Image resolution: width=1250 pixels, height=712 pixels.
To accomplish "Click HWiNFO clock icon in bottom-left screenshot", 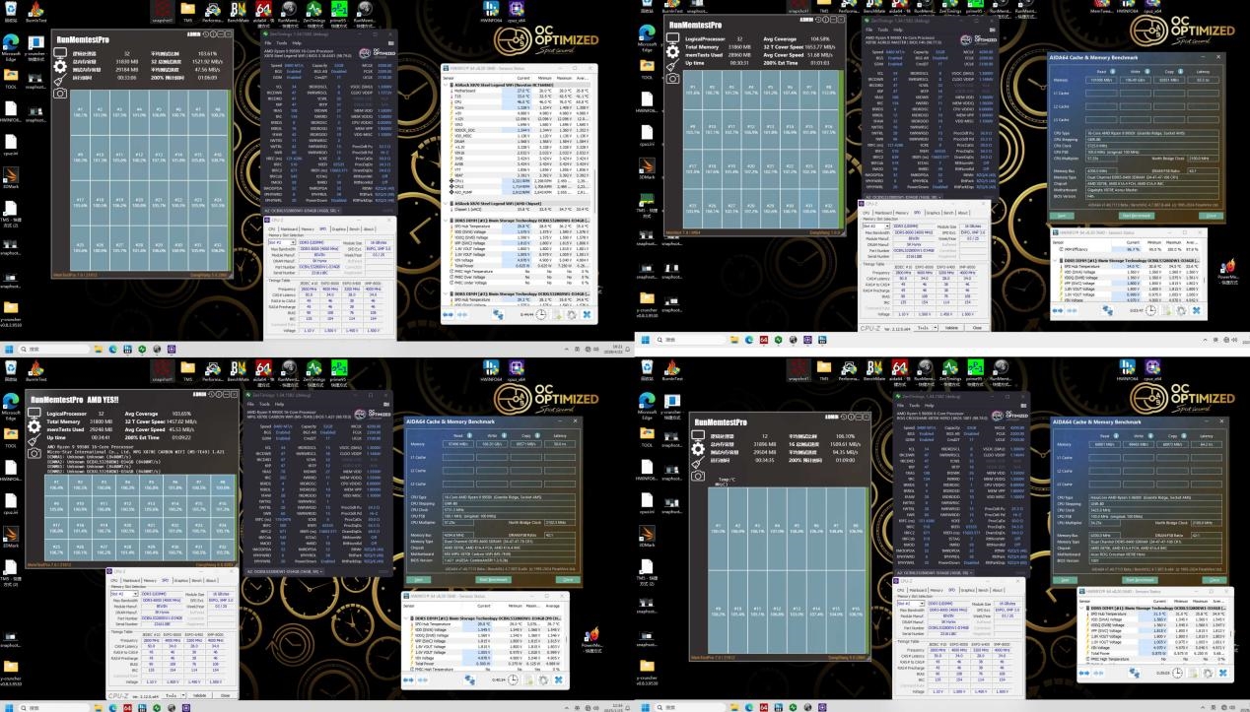I will pos(513,679).
